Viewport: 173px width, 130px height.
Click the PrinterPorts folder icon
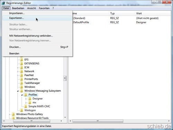point(21,79)
